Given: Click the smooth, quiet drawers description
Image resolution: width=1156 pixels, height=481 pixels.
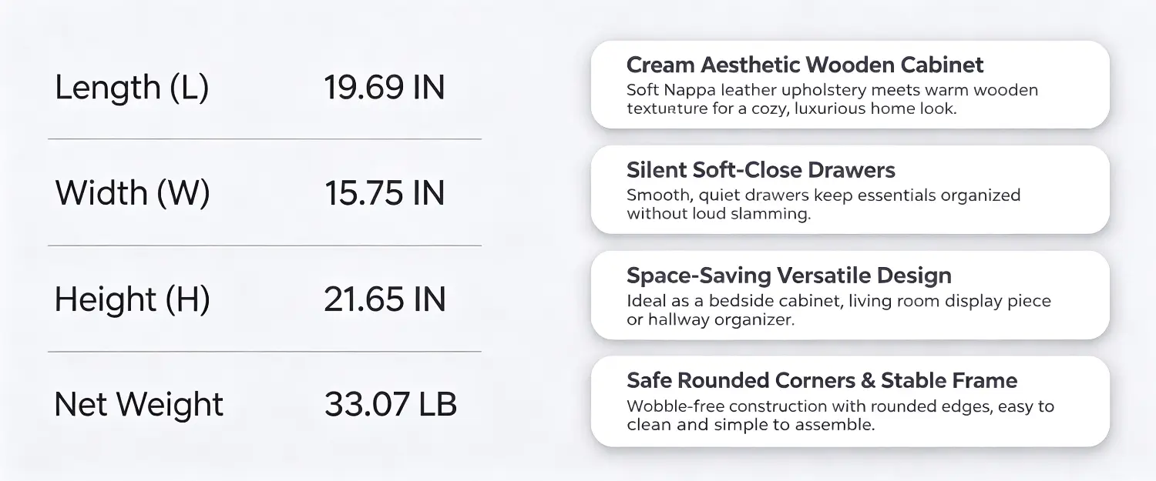Looking at the screenshot, I should click(x=824, y=205).
